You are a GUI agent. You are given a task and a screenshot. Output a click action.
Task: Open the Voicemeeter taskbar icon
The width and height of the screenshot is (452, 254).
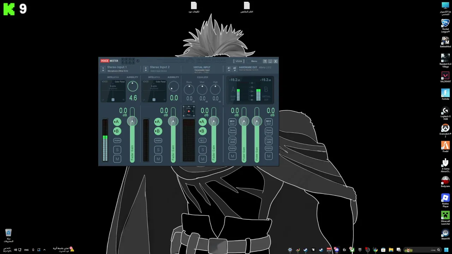point(329,250)
